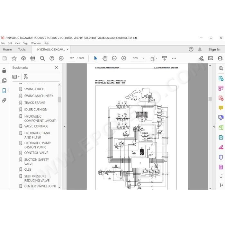
Task: Click the expand tools pane icon at bottom right
Action: 221,185
